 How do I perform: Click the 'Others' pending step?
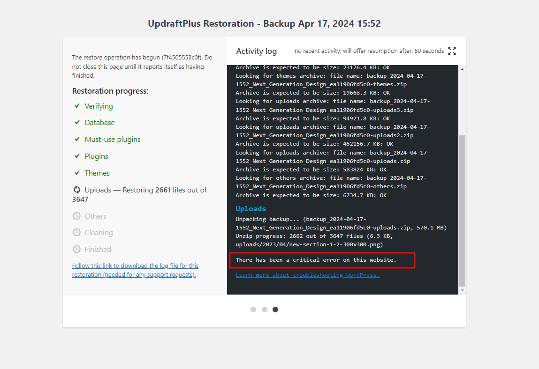96,216
